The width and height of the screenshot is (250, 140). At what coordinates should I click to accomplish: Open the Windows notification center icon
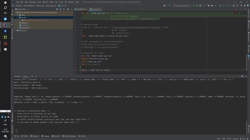(x=5, y=136)
